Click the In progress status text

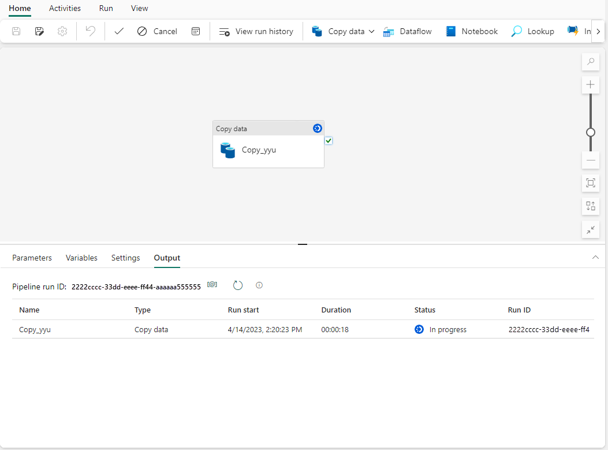click(448, 330)
